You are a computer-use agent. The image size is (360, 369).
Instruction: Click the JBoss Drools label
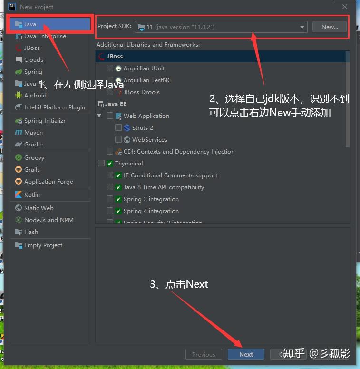141,92
